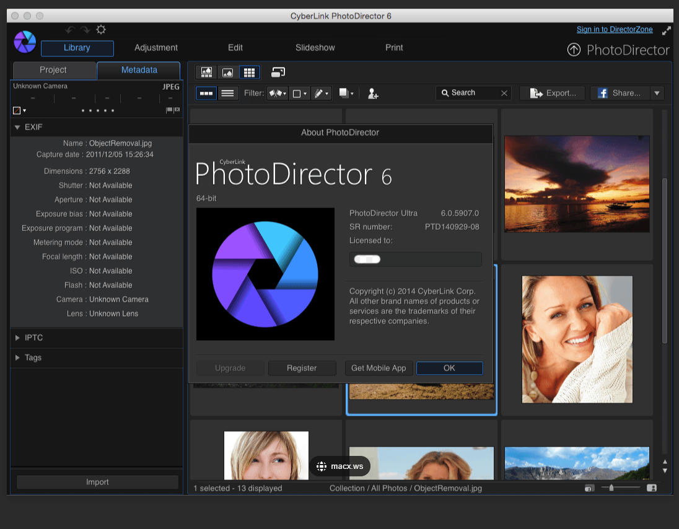This screenshot has height=529, width=679.
Task: Clear the search field with the X
Action: click(504, 93)
